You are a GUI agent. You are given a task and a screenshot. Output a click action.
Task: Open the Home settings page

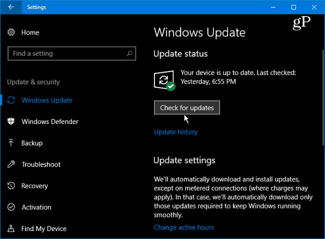pyautogui.click(x=30, y=32)
